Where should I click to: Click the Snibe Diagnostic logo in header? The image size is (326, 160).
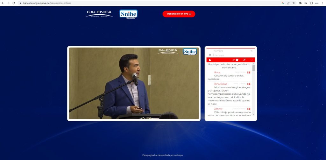(128, 14)
